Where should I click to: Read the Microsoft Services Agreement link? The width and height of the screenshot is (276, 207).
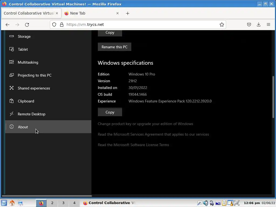tap(153, 134)
